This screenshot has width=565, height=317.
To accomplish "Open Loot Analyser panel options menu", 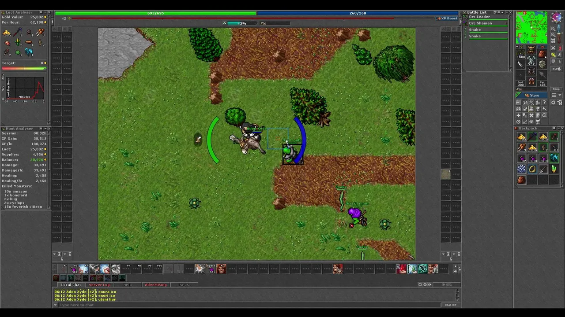I will click(41, 12).
